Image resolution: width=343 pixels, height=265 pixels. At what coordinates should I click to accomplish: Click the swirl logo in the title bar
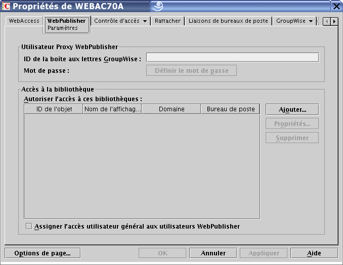[158, 6]
